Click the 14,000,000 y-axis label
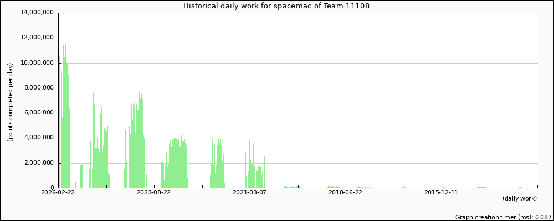 (x=37, y=13)
